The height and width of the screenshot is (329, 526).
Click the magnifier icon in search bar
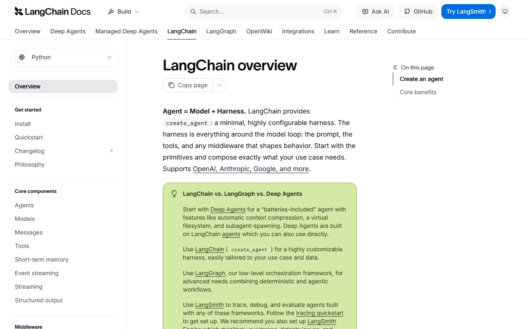[193, 12]
